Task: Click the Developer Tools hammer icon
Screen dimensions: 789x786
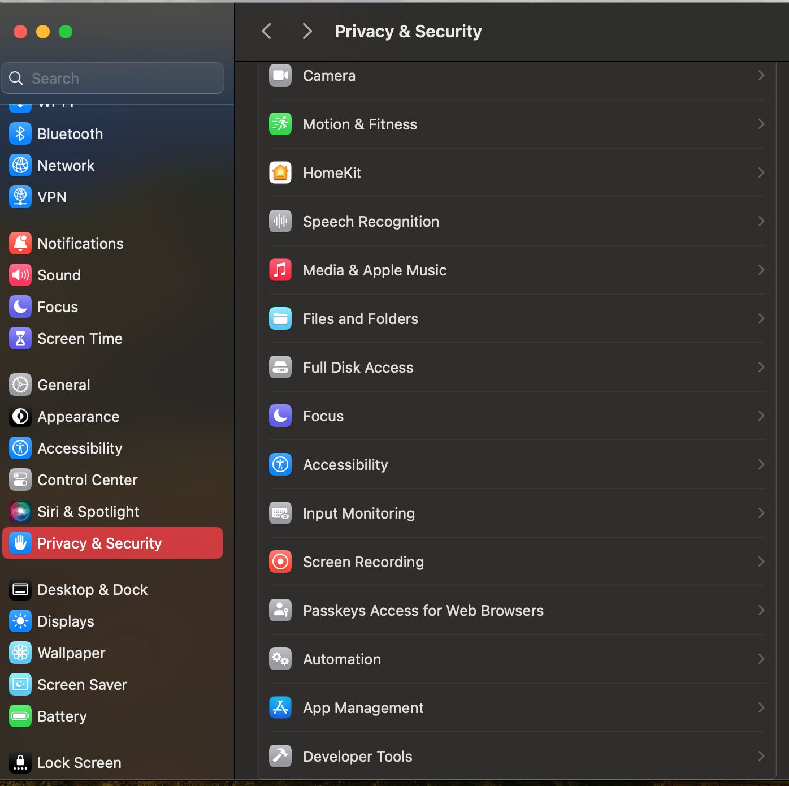Action: click(280, 757)
